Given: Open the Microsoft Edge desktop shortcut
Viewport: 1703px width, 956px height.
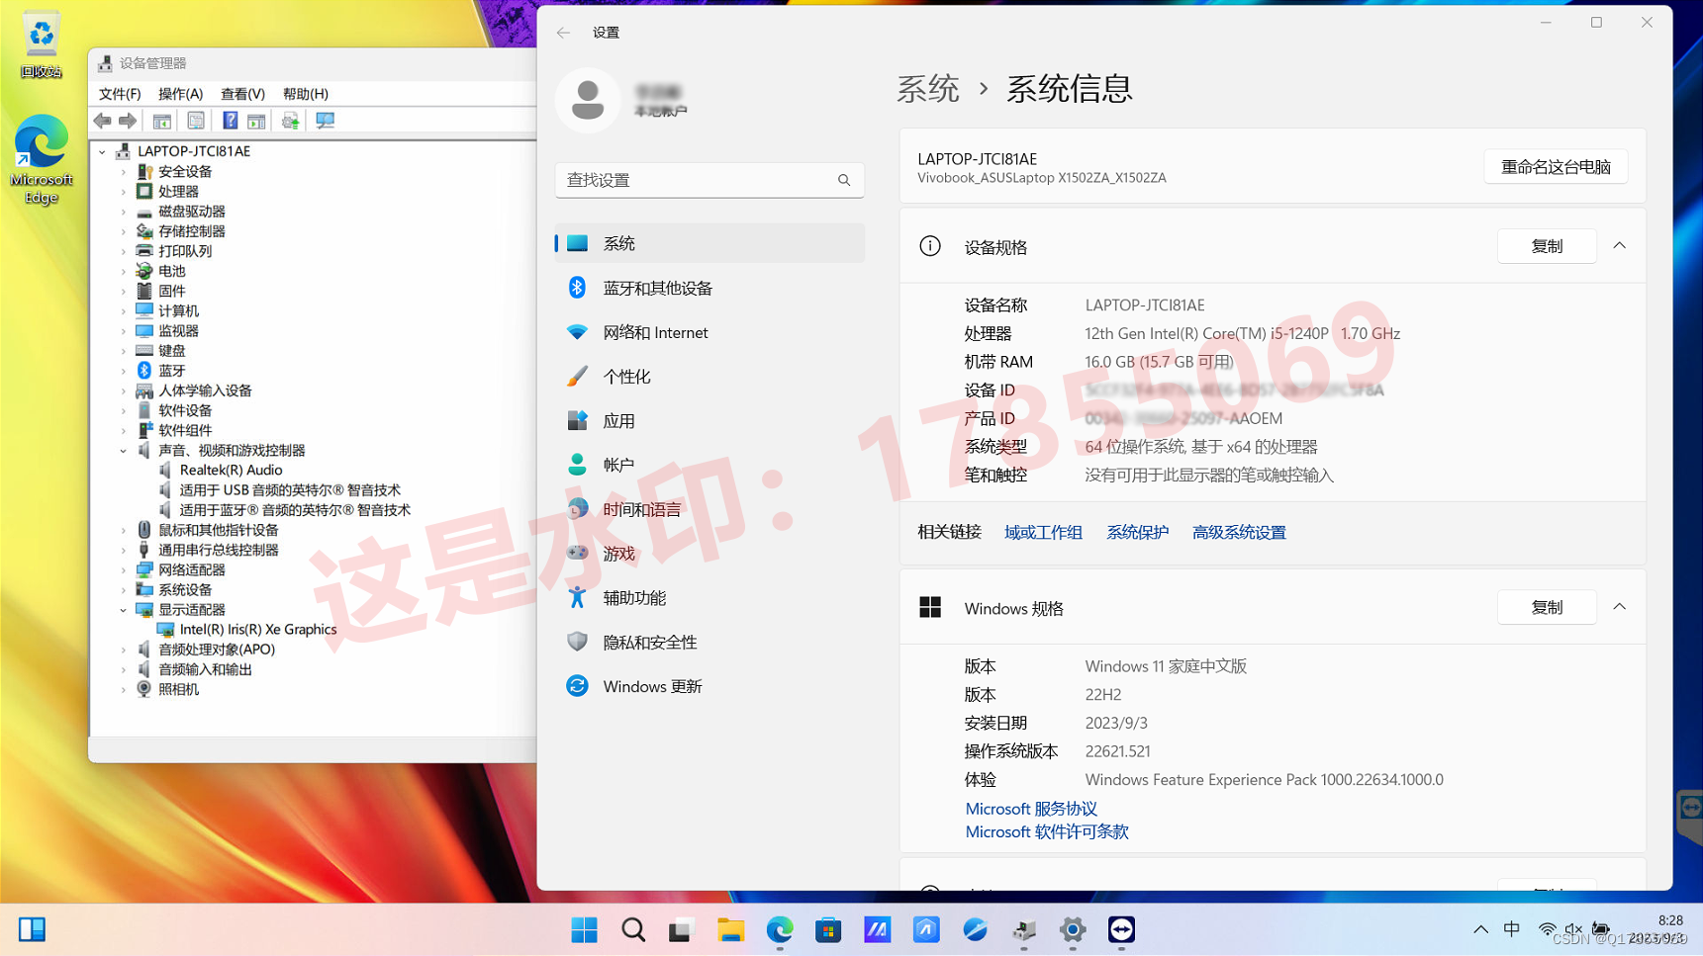Looking at the screenshot, I should point(42,160).
